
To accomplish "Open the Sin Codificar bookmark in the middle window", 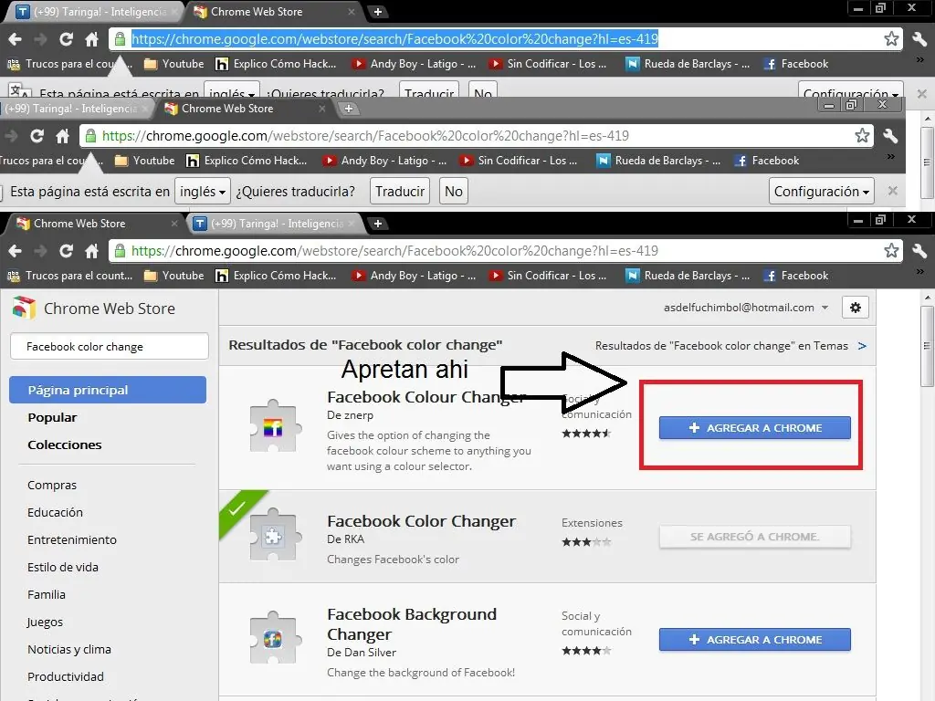I will pyautogui.click(x=519, y=161).
